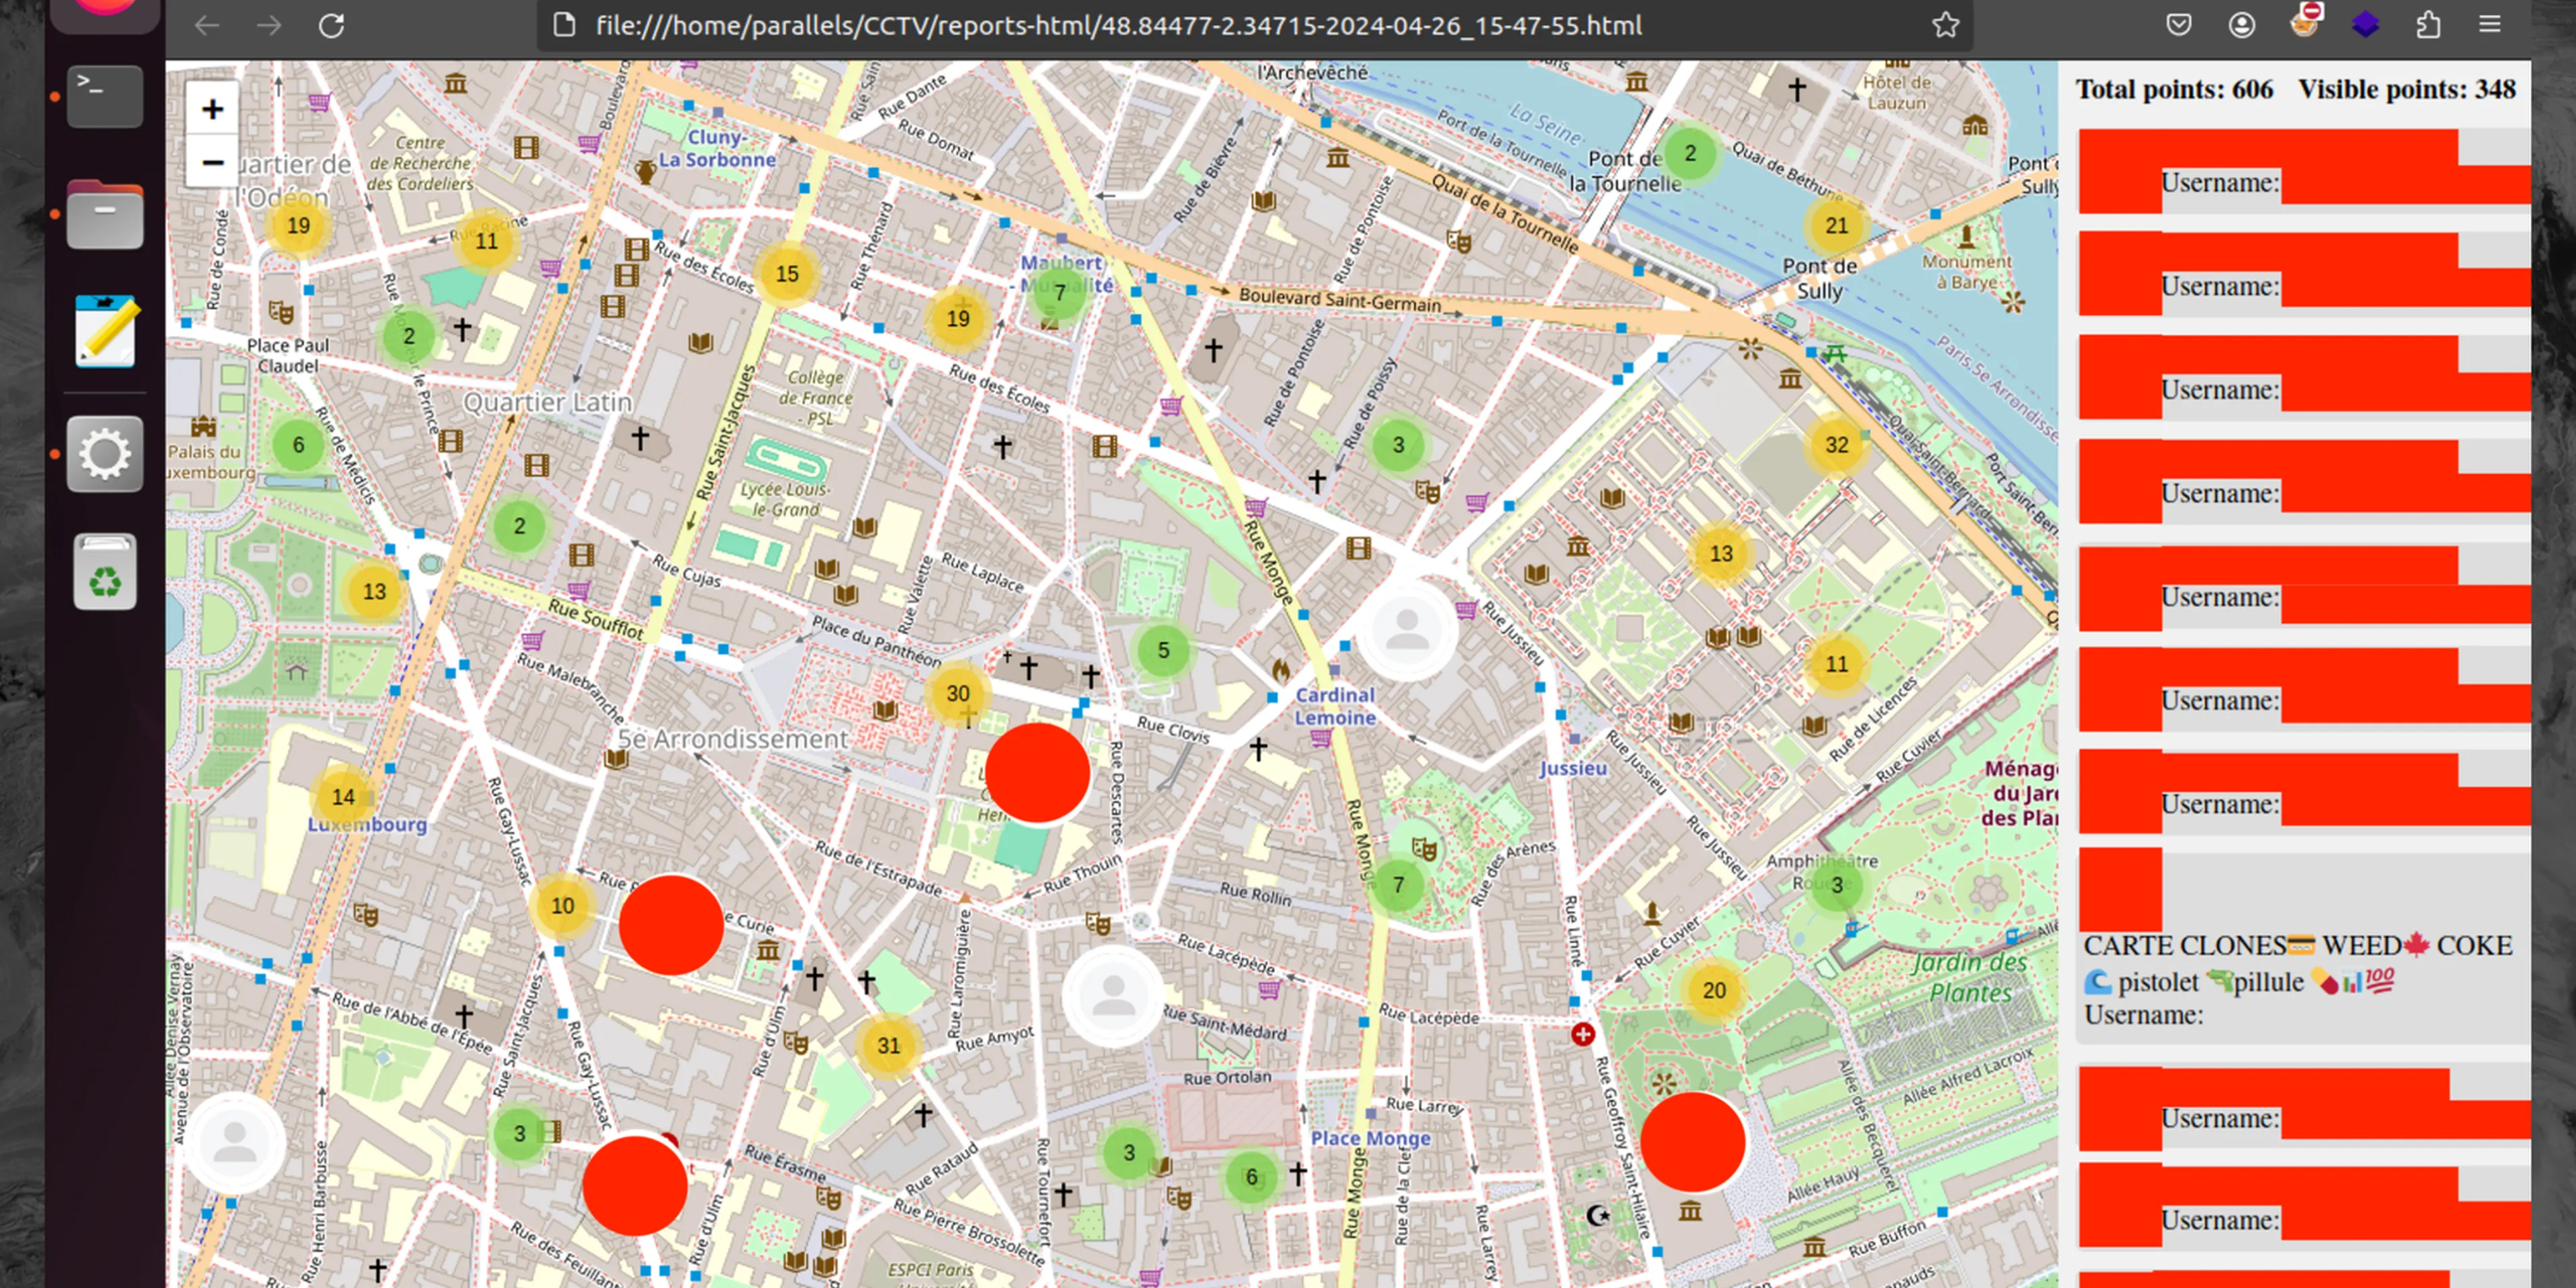Screen dimensions: 2576x1288
Task: Expand the cluster marker labeled 32
Action: coord(1836,445)
